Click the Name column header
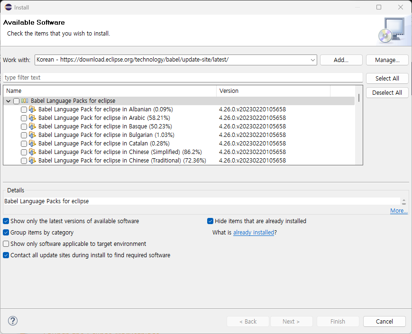Image resolution: width=412 pixels, height=334 pixels. pos(110,91)
